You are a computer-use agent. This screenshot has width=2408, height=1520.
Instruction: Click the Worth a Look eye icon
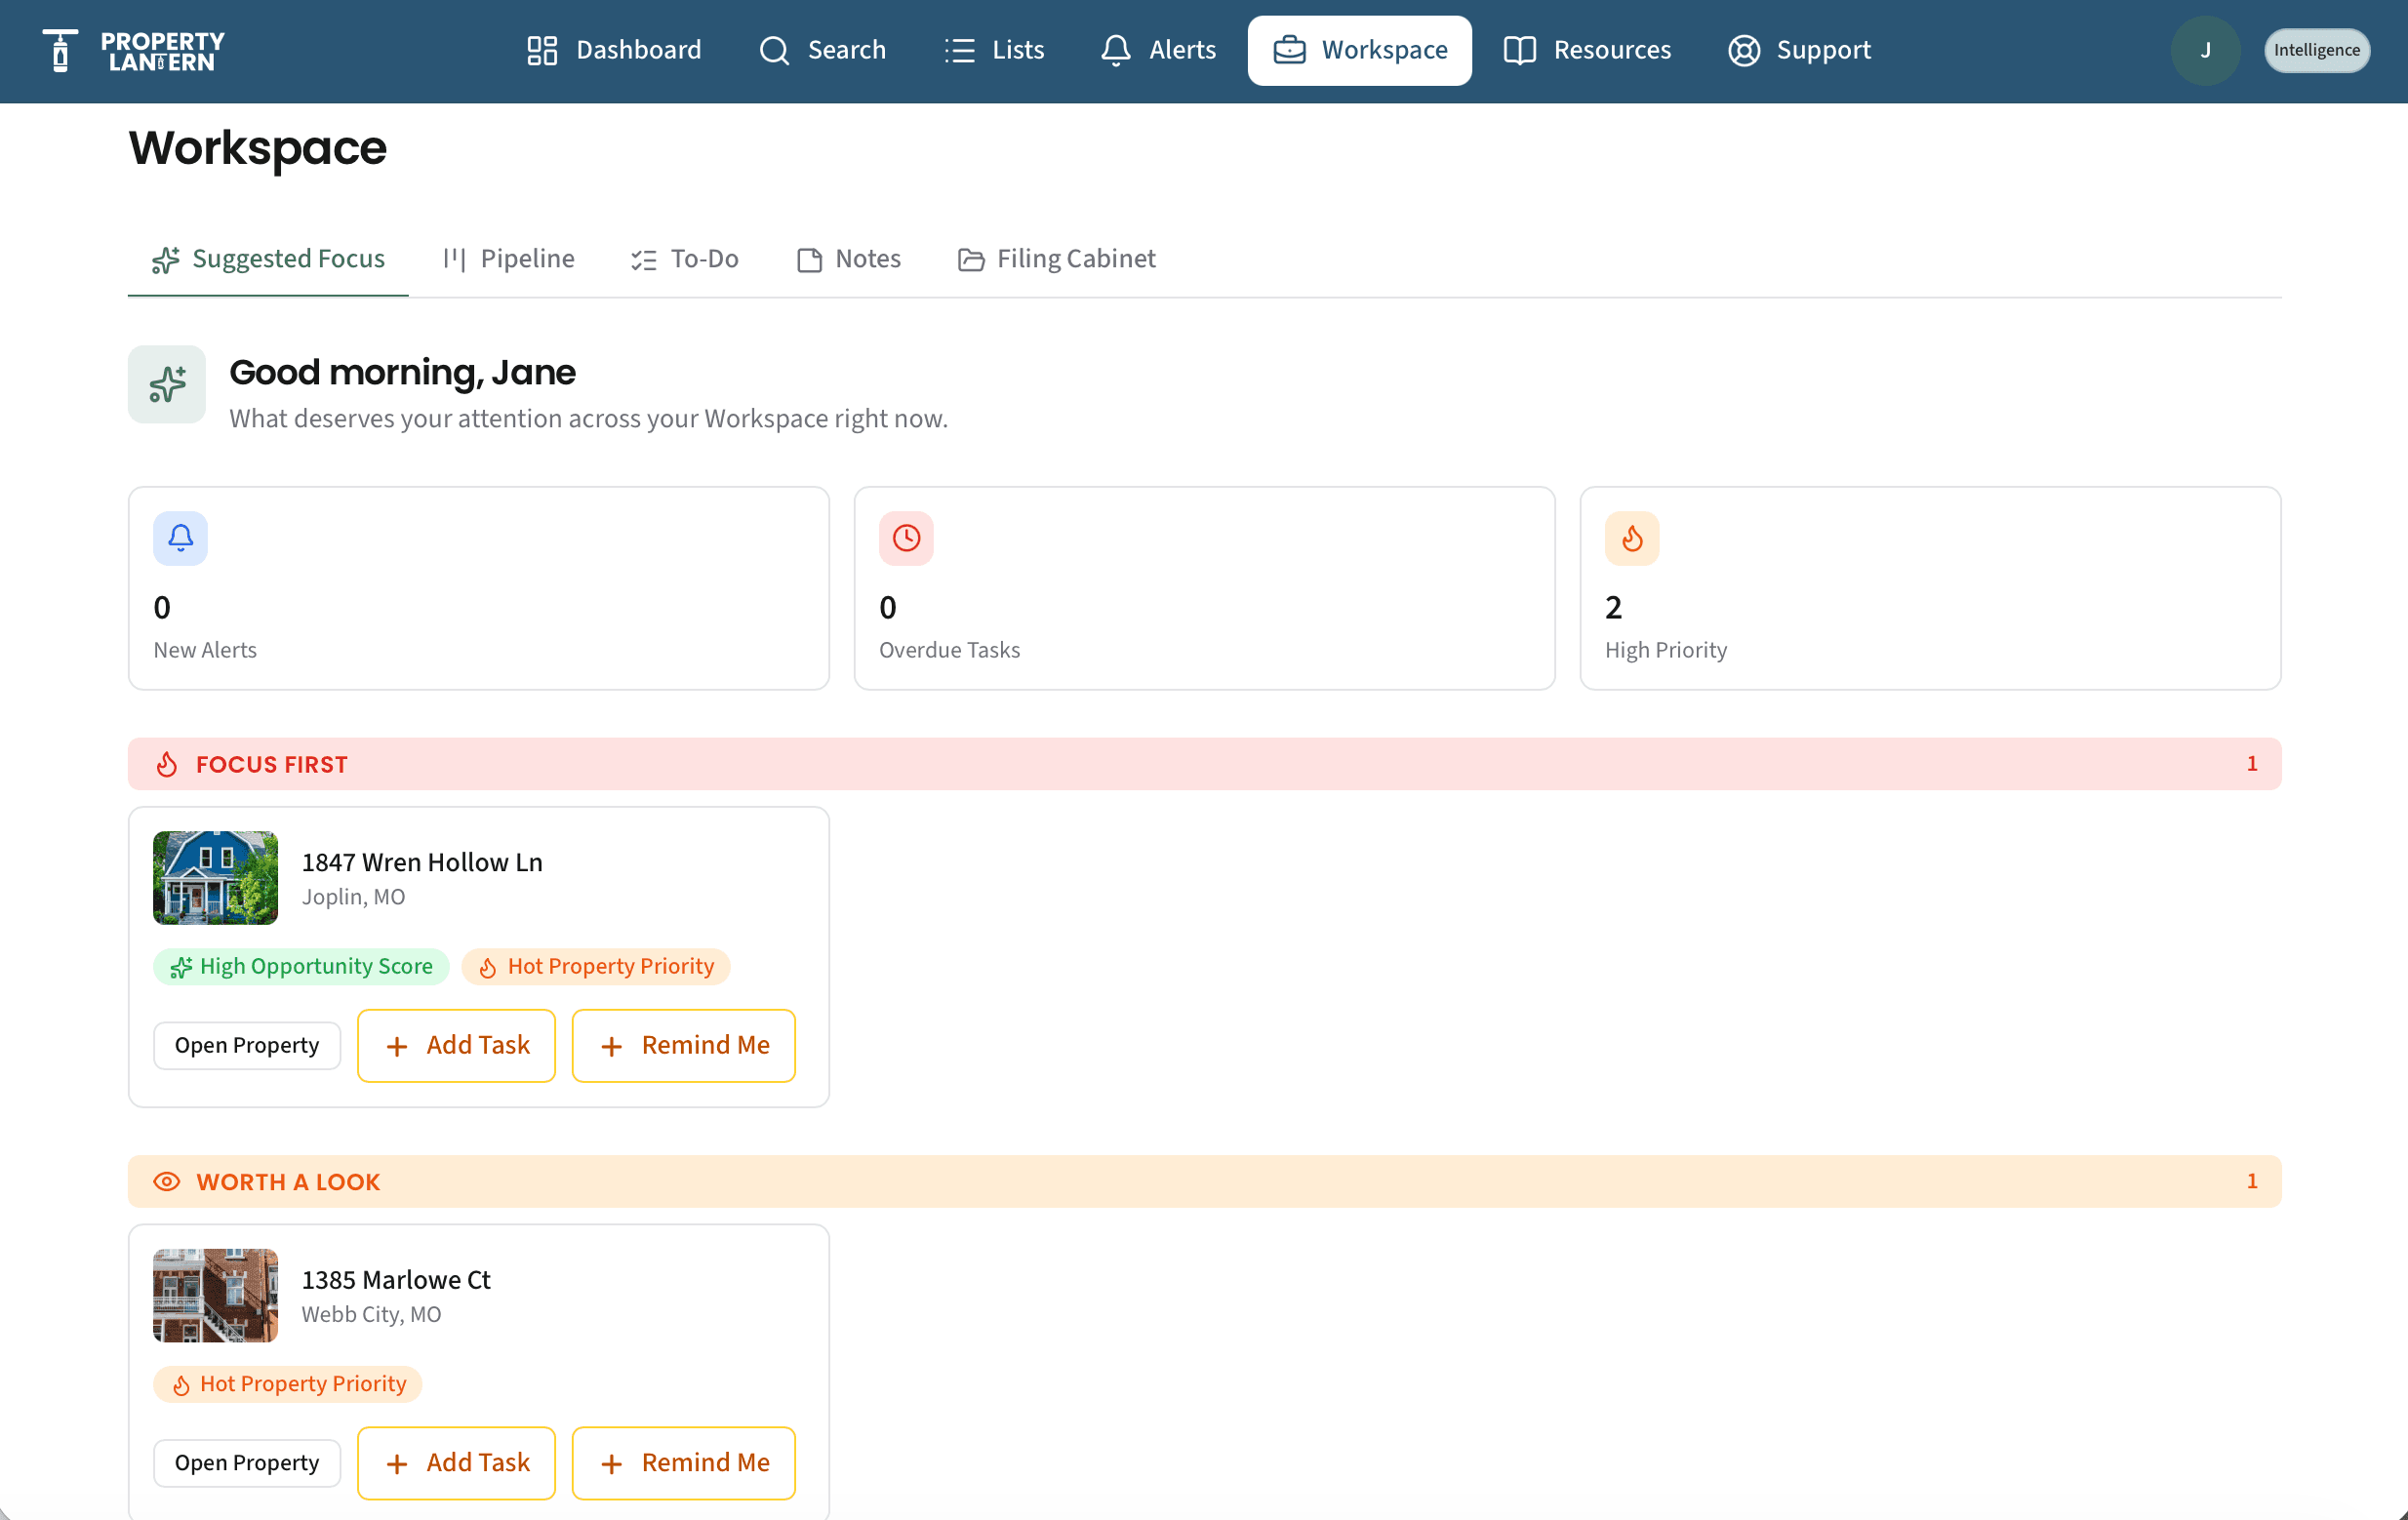(x=167, y=1182)
